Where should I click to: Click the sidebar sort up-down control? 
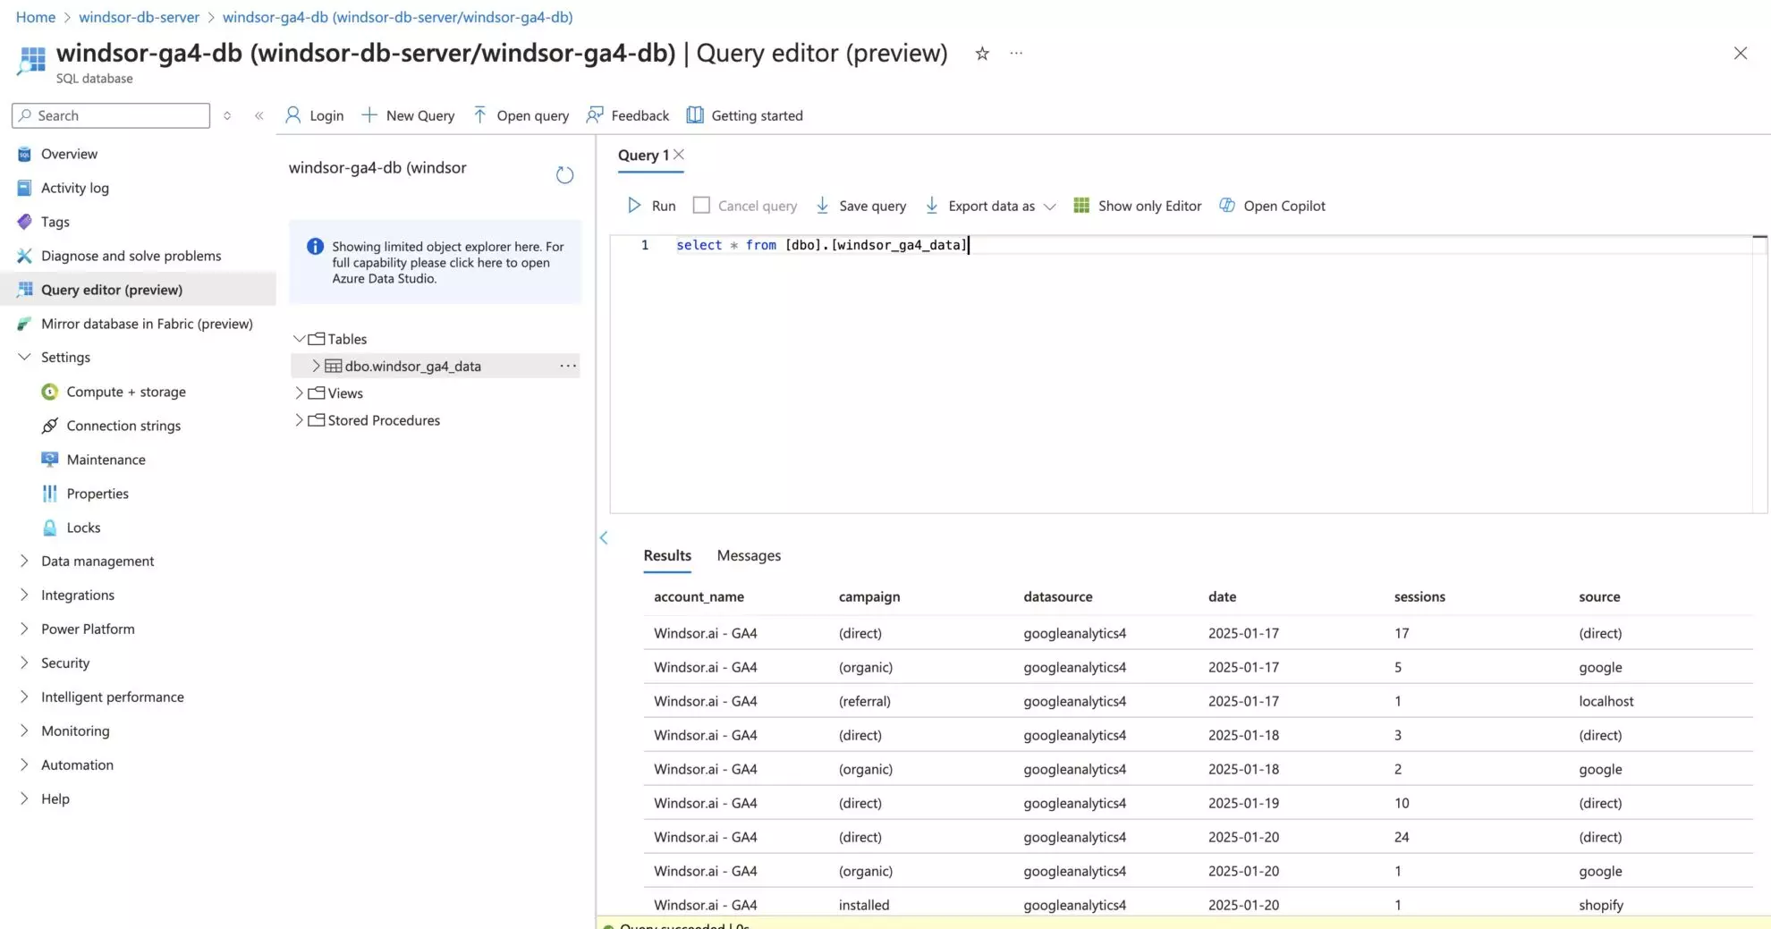pyautogui.click(x=227, y=115)
